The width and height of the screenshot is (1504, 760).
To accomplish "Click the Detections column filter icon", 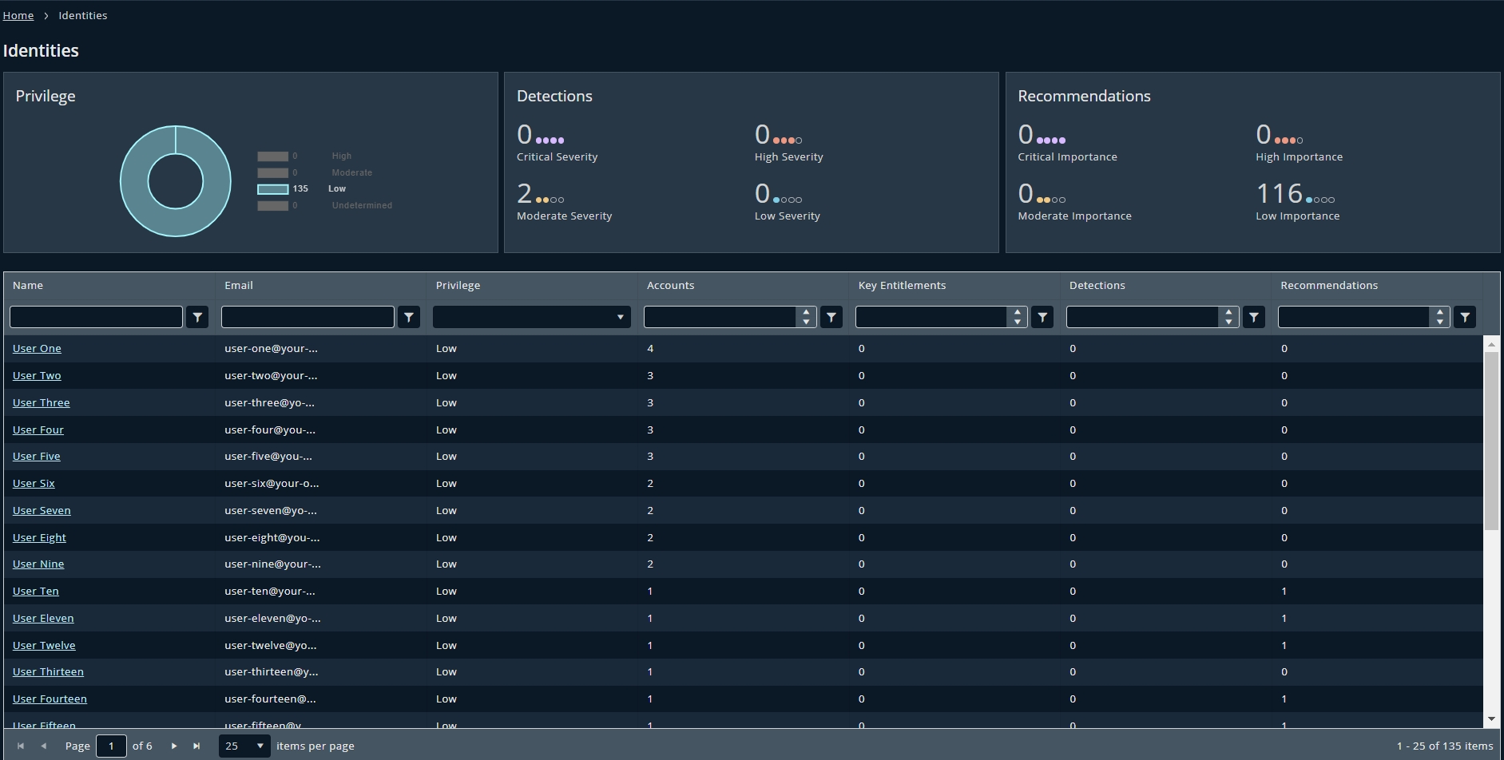I will click(x=1254, y=317).
